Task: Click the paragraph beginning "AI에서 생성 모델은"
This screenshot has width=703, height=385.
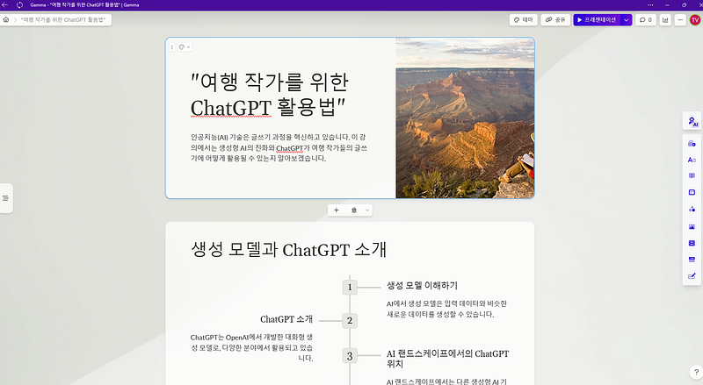Action: [x=446, y=309]
